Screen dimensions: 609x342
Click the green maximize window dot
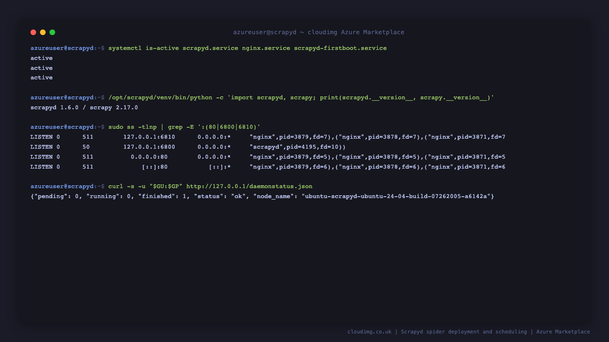52,32
